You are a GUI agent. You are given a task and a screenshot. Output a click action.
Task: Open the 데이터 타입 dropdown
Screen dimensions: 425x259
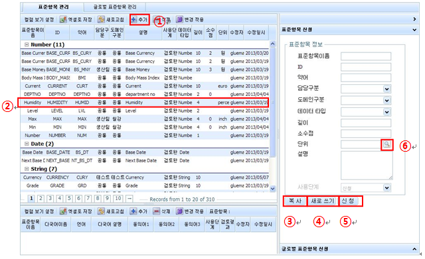coord(386,112)
